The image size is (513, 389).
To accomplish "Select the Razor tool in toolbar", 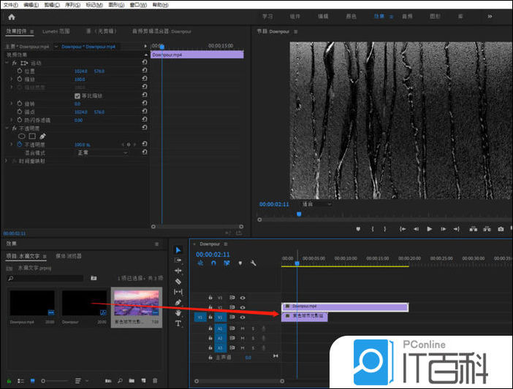I will click(x=178, y=281).
